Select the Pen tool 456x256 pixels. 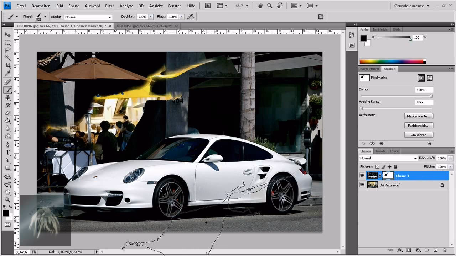tap(8, 145)
